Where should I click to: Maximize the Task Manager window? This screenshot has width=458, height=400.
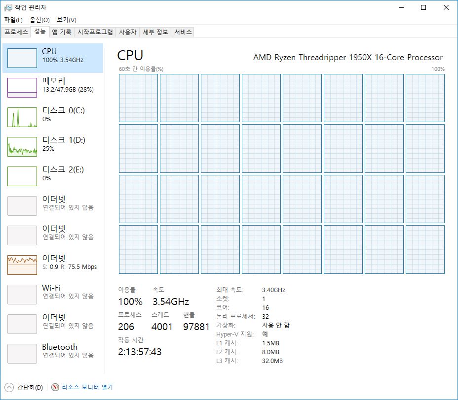(423, 7)
